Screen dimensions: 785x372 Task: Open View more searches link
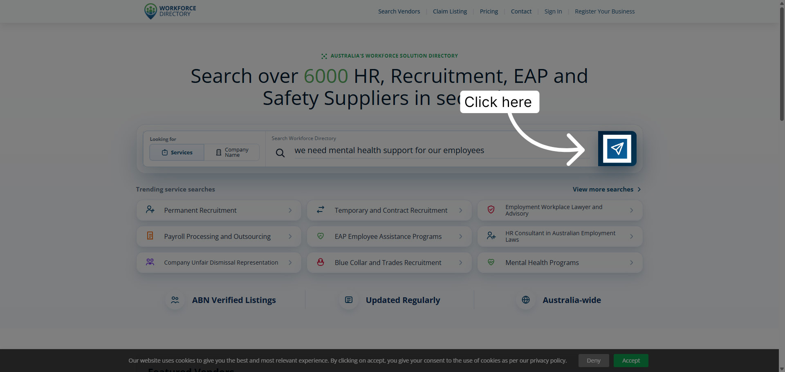click(607, 189)
